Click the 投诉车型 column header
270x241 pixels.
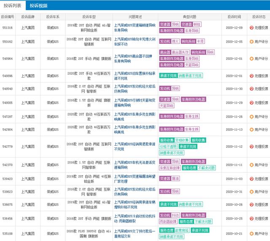click(x=89, y=17)
